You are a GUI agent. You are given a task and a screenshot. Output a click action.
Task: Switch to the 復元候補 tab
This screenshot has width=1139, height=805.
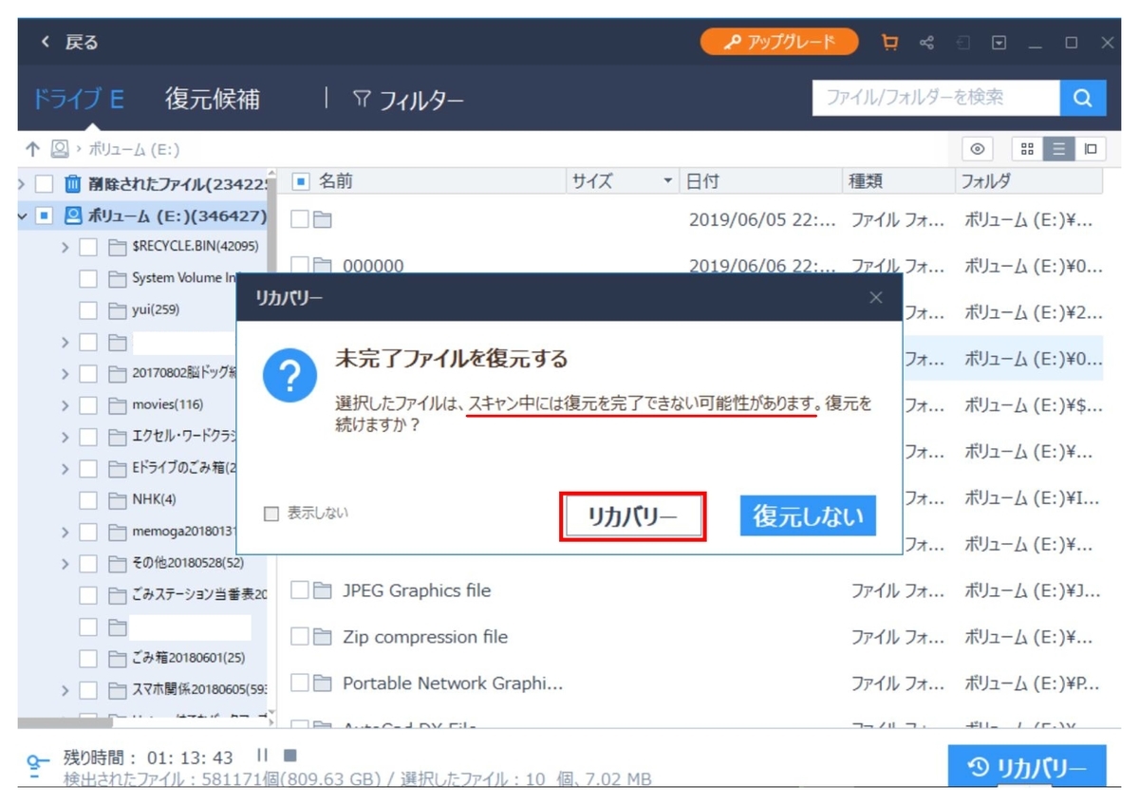(x=211, y=98)
